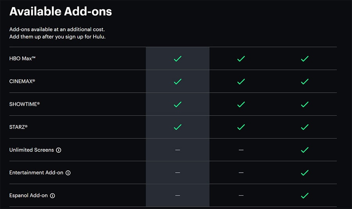Viewport: 352px width, 209px height.
Task: Select the HBO Max™ row label
Action: coord(22,59)
